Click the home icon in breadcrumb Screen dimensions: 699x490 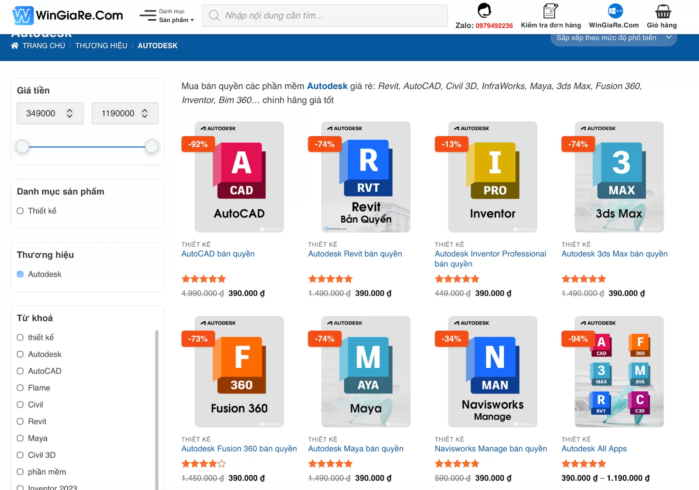pos(15,46)
